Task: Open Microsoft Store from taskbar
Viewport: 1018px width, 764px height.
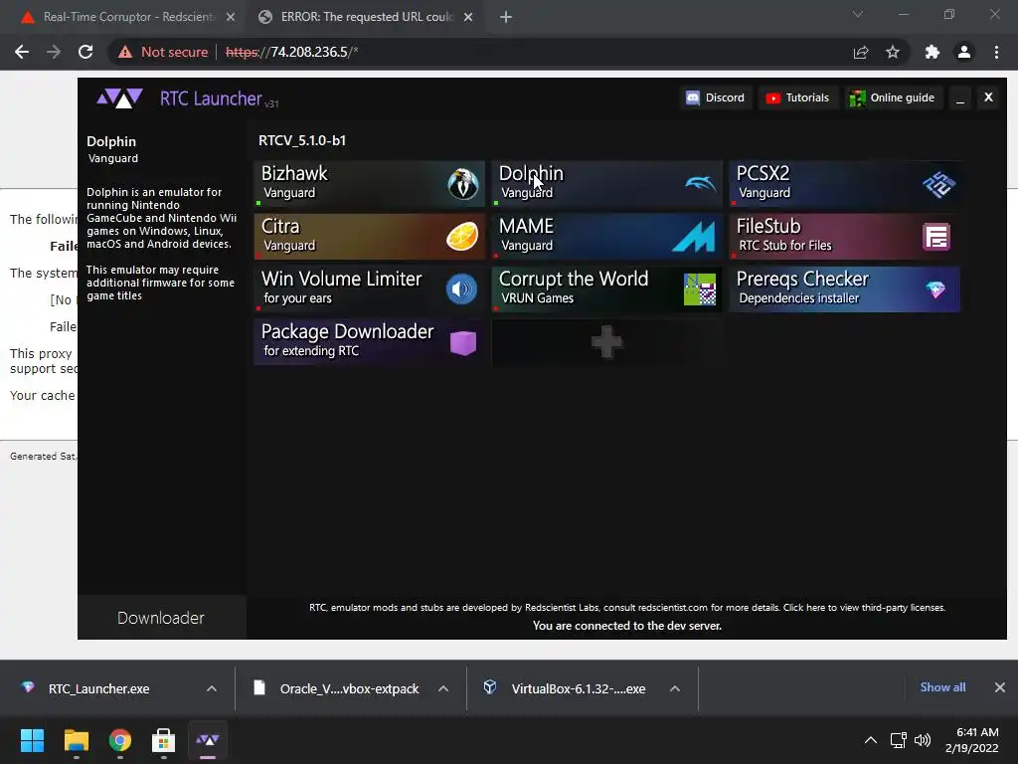Action: [x=164, y=740]
